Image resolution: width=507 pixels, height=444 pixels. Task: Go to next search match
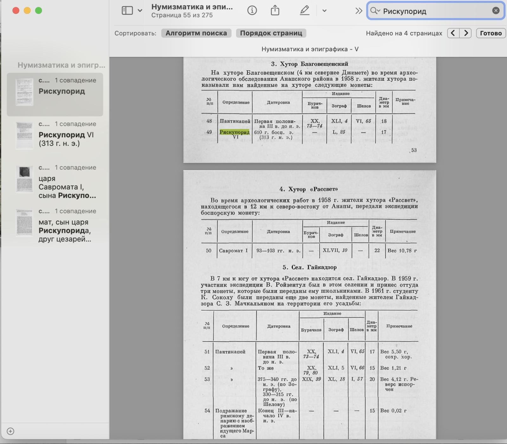[465, 33]
